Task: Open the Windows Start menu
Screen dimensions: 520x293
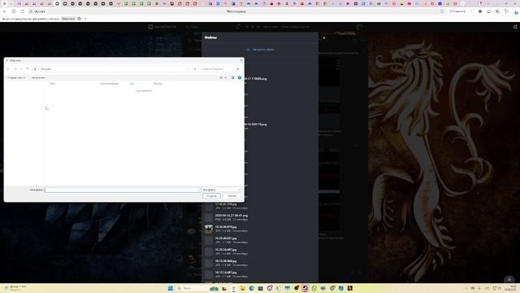Action: [171, 288]
